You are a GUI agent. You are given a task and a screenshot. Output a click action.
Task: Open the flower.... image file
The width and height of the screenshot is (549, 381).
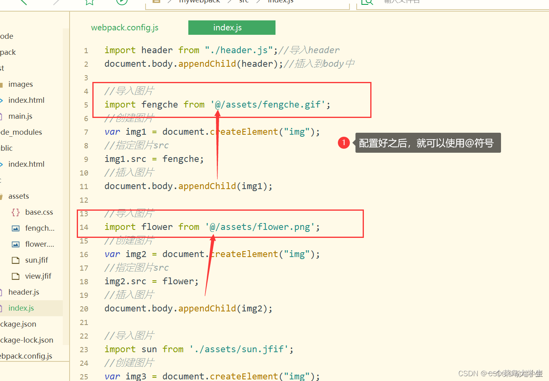pos(40,244)
